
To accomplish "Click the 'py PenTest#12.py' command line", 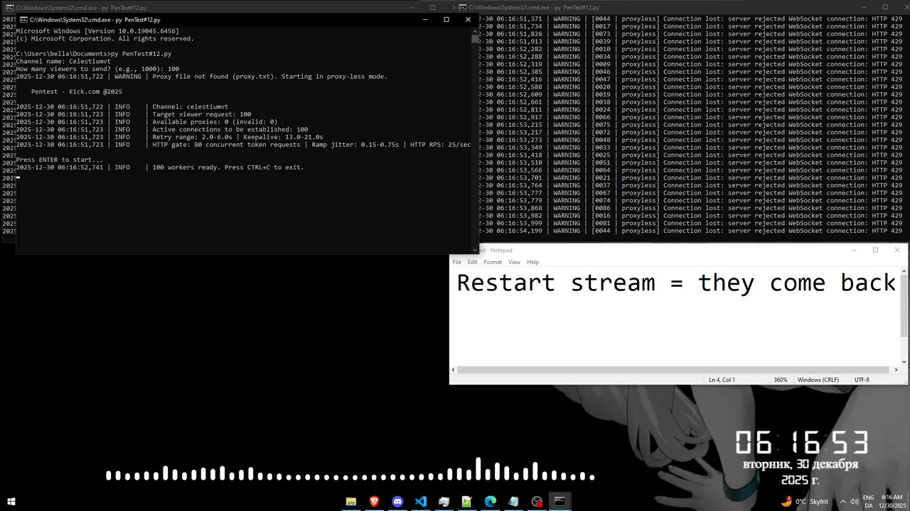I will (x=94, y=54).
